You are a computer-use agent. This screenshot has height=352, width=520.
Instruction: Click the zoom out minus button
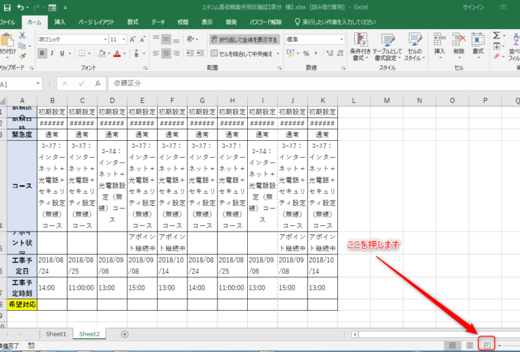(x=500, y=345)
